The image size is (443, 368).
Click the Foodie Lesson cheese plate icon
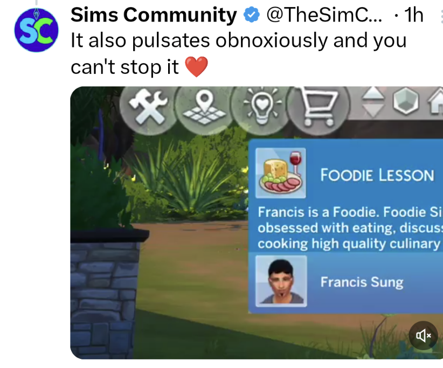click(281, 173)
